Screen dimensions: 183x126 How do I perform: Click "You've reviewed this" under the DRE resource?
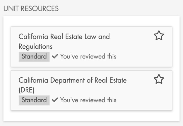tap(88, 100)
